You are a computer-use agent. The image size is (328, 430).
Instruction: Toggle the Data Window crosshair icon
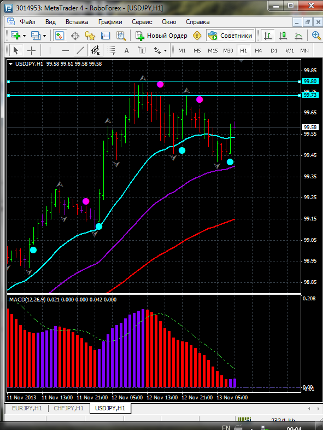(75, 36)
